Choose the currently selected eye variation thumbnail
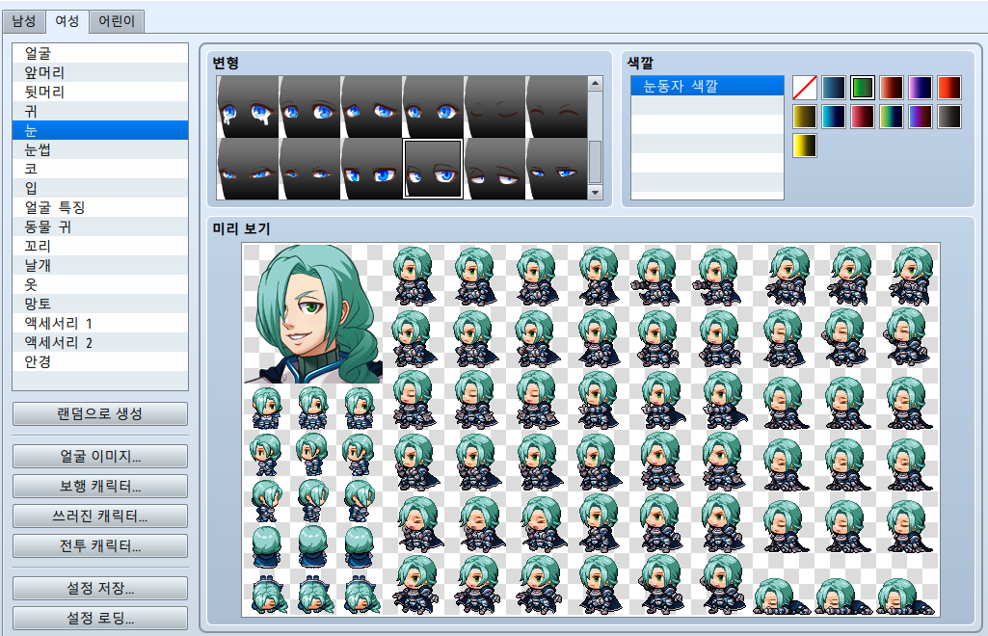Screen dimensions: 988x636 click(433, 169)
